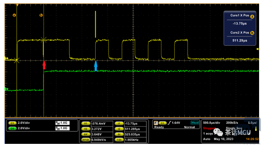Click the blue arrow annotation

coord(96,66)
